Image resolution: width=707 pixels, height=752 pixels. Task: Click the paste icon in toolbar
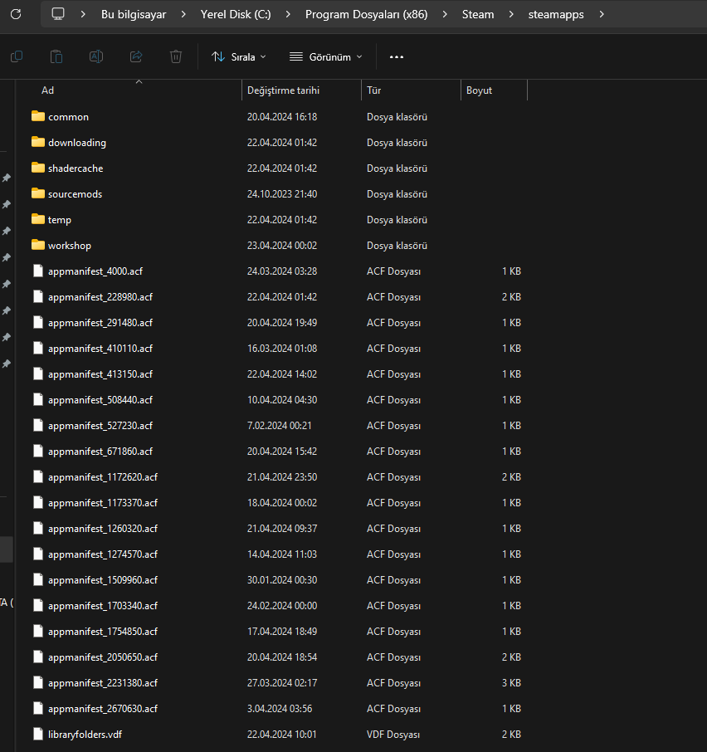[x=56, y=56]
